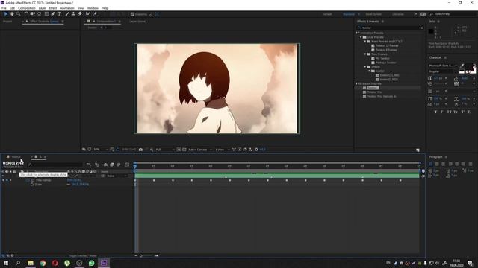This screenshot has width=478, height=268.
Task: Toggle the Slider property stopwatch
Action: coord(32,185)
